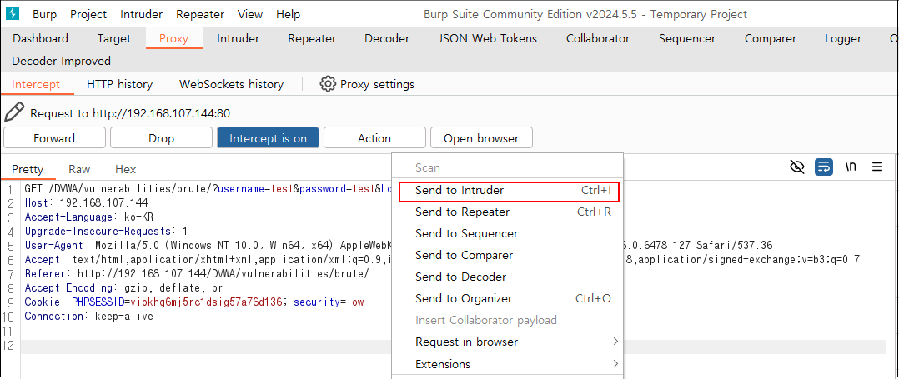Open the Collaborator tab

pyautogui.click(x=598, y=38)
